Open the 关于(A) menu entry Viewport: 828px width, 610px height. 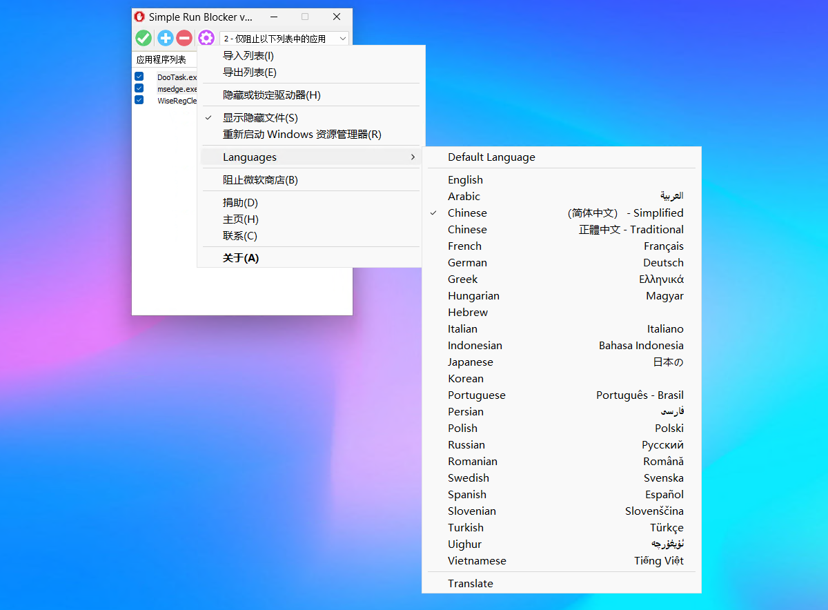pos(310,258)
